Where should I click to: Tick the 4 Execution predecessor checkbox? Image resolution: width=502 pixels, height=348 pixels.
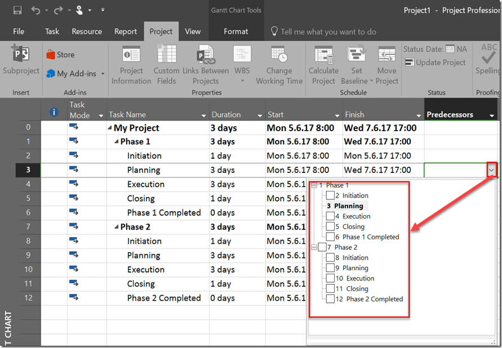click(x=330, y=216)
